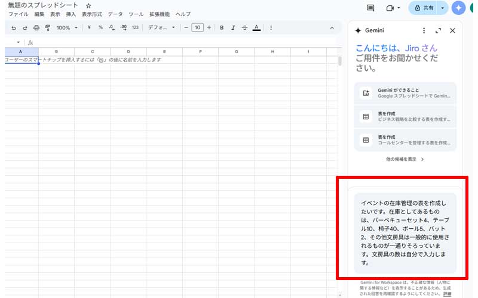This screenshot has height=298, width=478.
Task: Select column I header
Action: [308, 52]
